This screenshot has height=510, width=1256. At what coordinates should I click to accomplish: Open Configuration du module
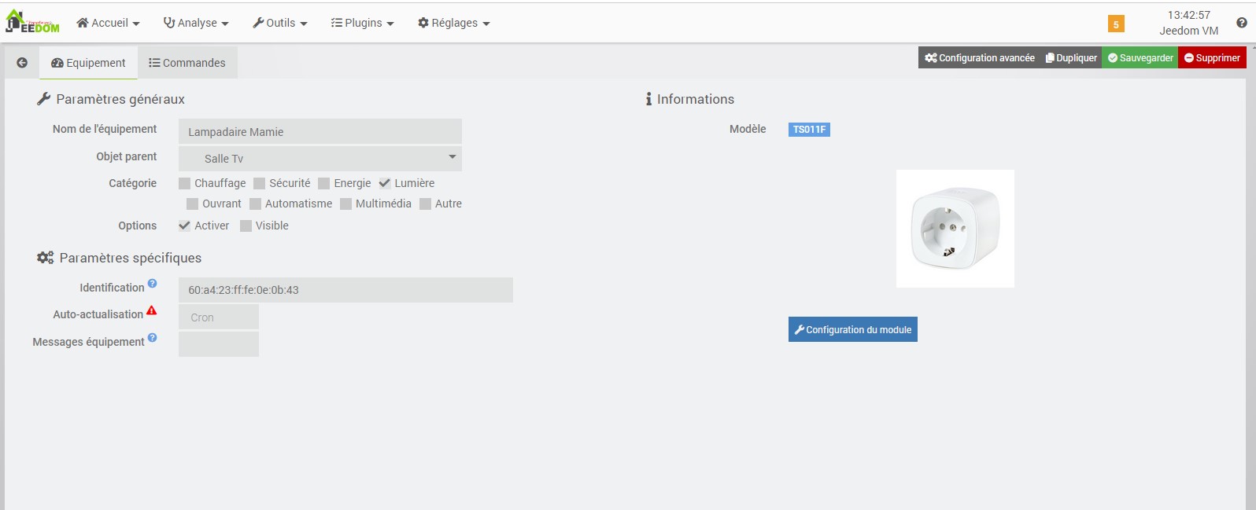853,329
